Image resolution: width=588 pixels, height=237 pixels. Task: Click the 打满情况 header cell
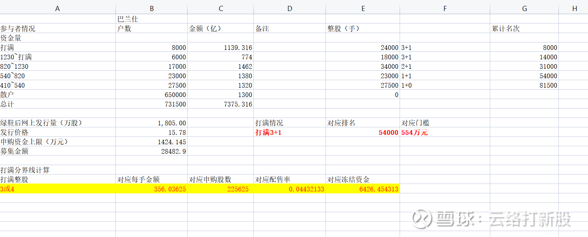(x=290, y=123)
